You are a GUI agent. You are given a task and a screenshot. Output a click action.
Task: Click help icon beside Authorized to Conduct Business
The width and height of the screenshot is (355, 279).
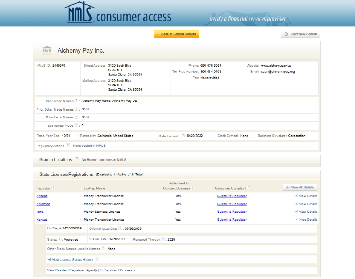click(193, 188)
